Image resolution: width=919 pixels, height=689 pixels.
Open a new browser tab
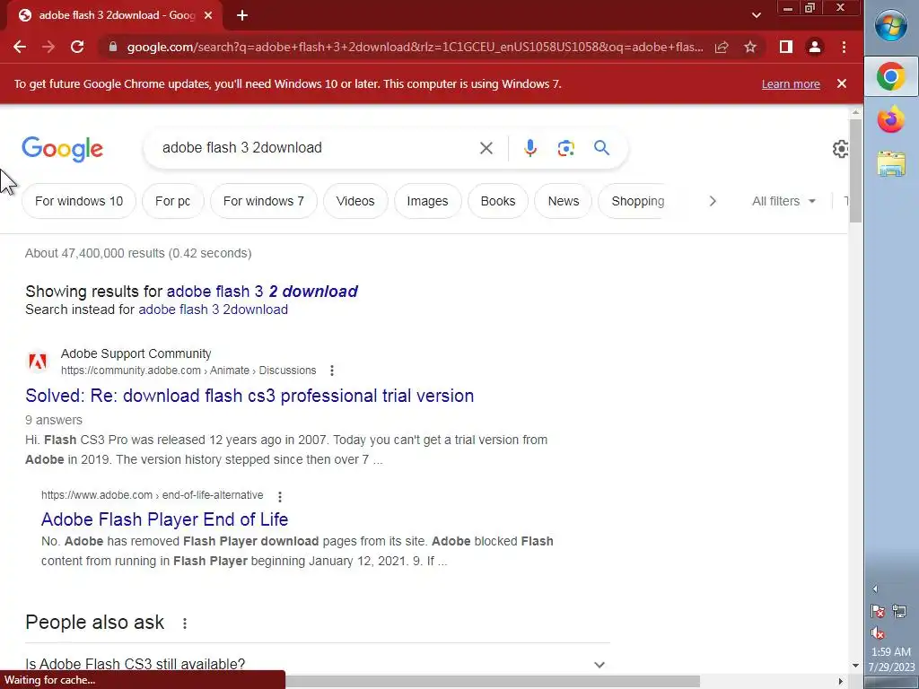pyautogui.click(x=242, y=16)
